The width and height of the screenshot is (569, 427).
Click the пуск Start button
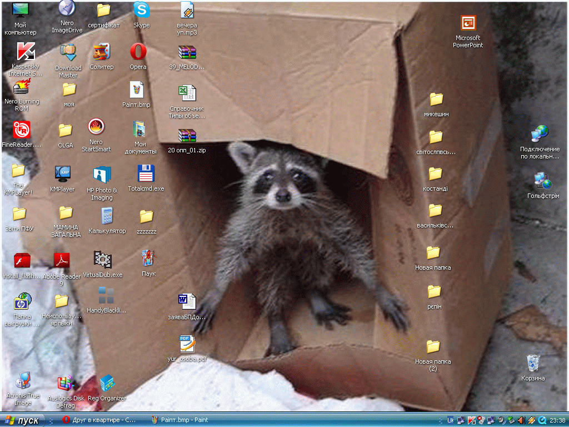click(x=22, y=420)
